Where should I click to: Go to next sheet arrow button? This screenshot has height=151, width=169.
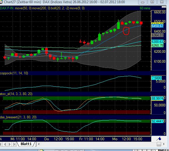pyautogui.click(x=10, y=144)
